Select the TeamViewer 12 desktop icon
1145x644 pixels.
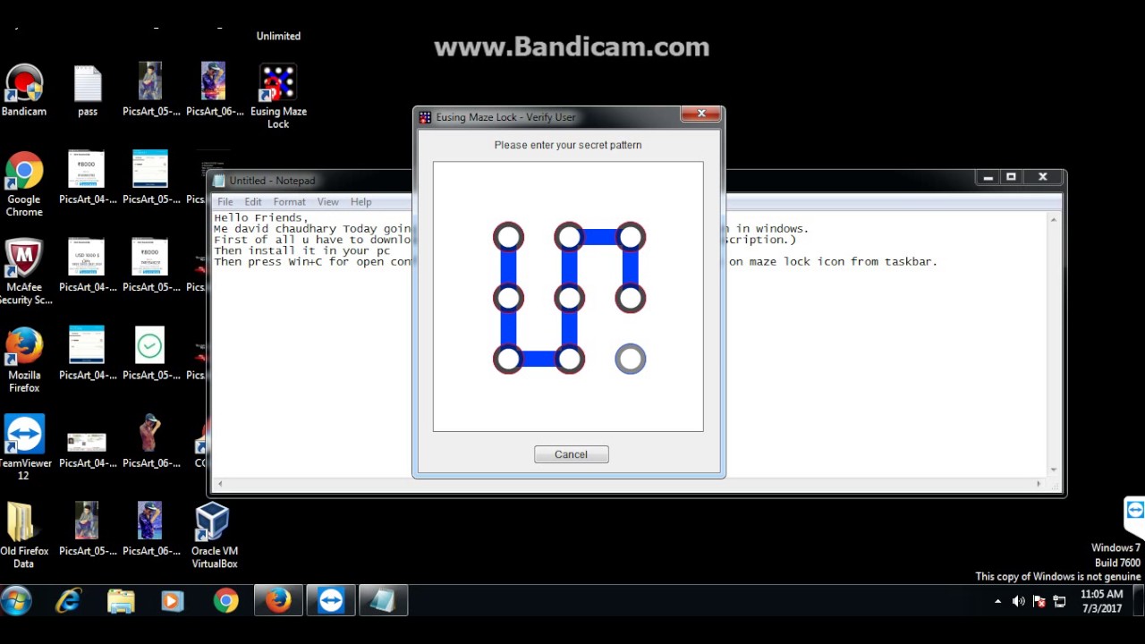24,447
